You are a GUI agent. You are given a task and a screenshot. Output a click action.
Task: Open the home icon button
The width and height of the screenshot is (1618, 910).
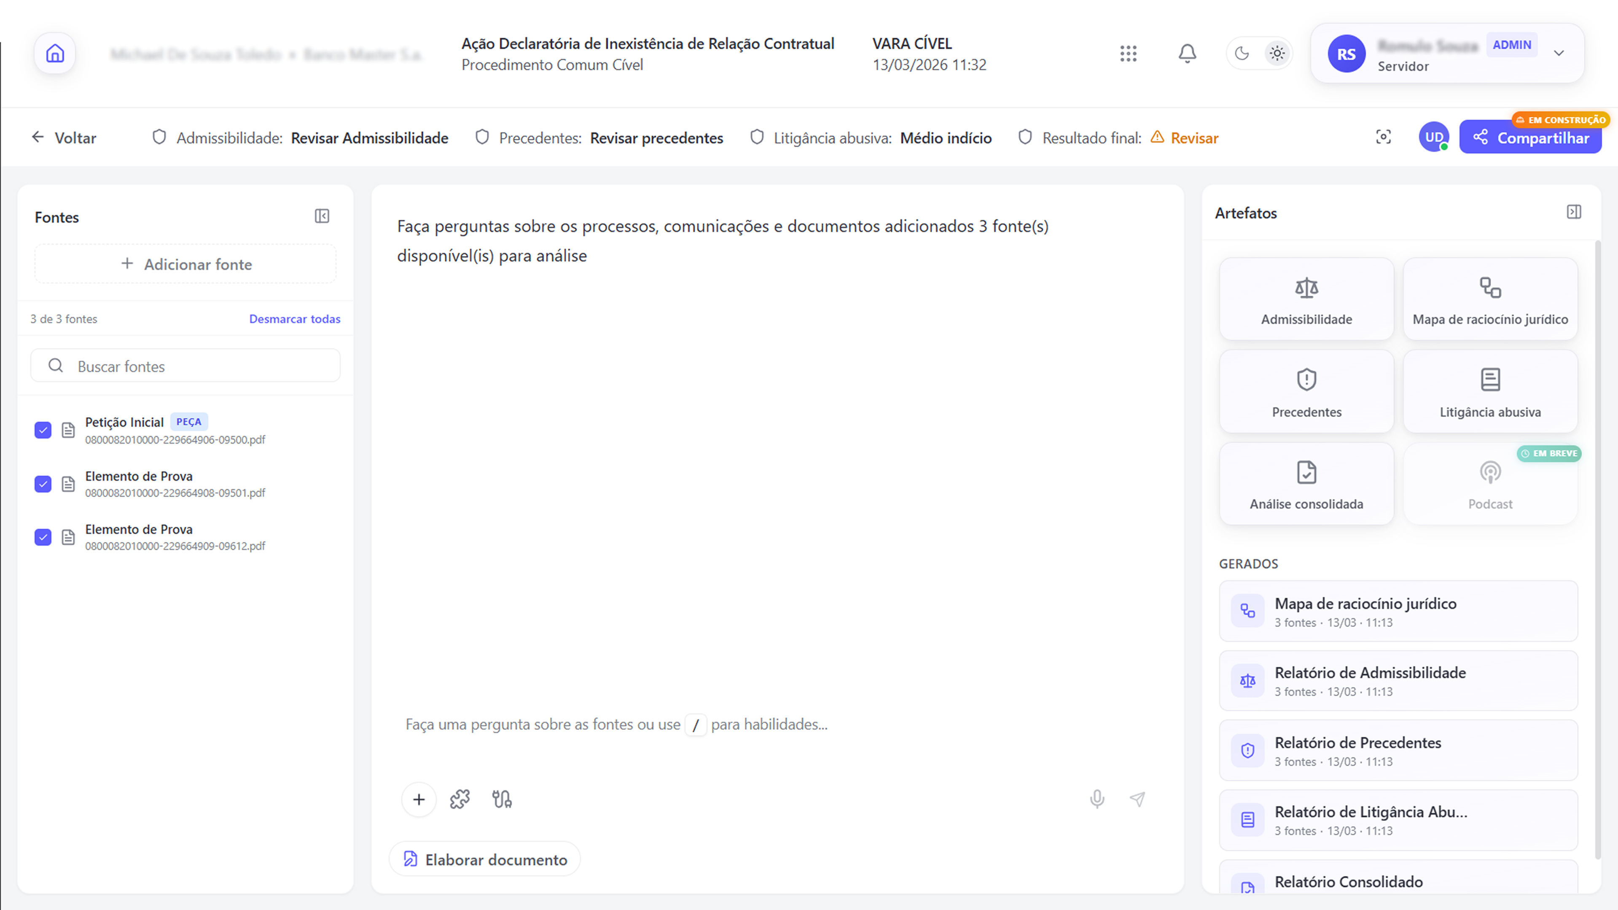[x=55, y=54]
